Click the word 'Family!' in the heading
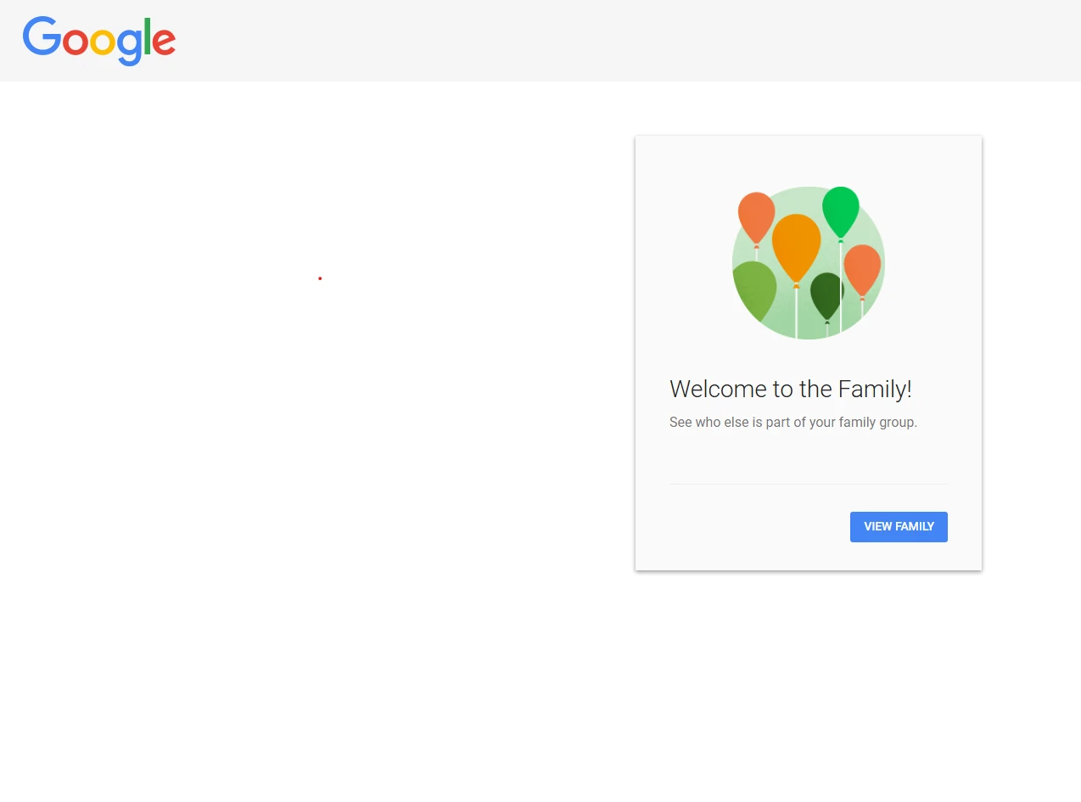Viewport: 1081px width, 802px height. coord(875,389)
